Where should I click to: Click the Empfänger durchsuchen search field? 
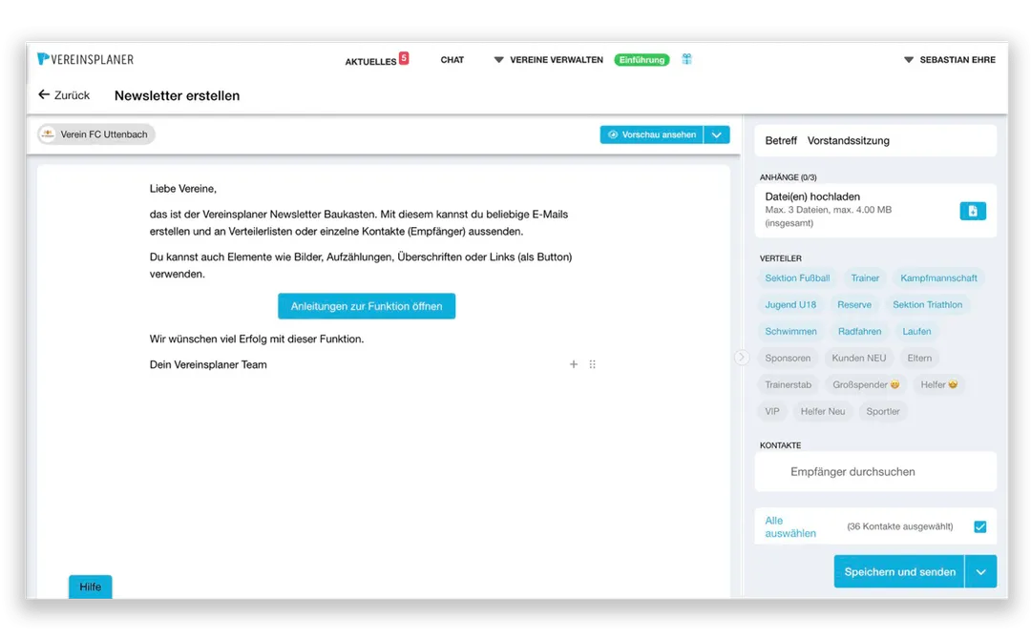(x=875, y=472)
